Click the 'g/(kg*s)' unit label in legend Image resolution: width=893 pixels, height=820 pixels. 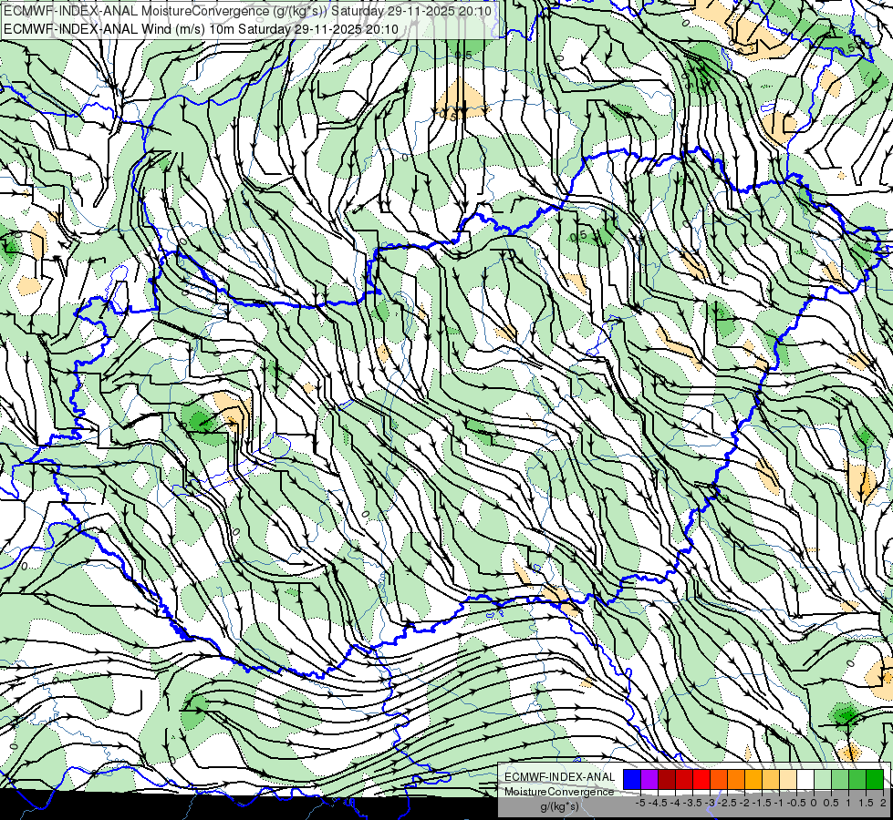pyautogui.click(x=560, y=806)
